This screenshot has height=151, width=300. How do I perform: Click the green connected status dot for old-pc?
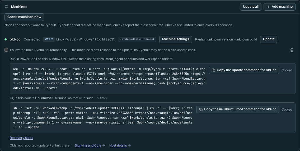6,39
